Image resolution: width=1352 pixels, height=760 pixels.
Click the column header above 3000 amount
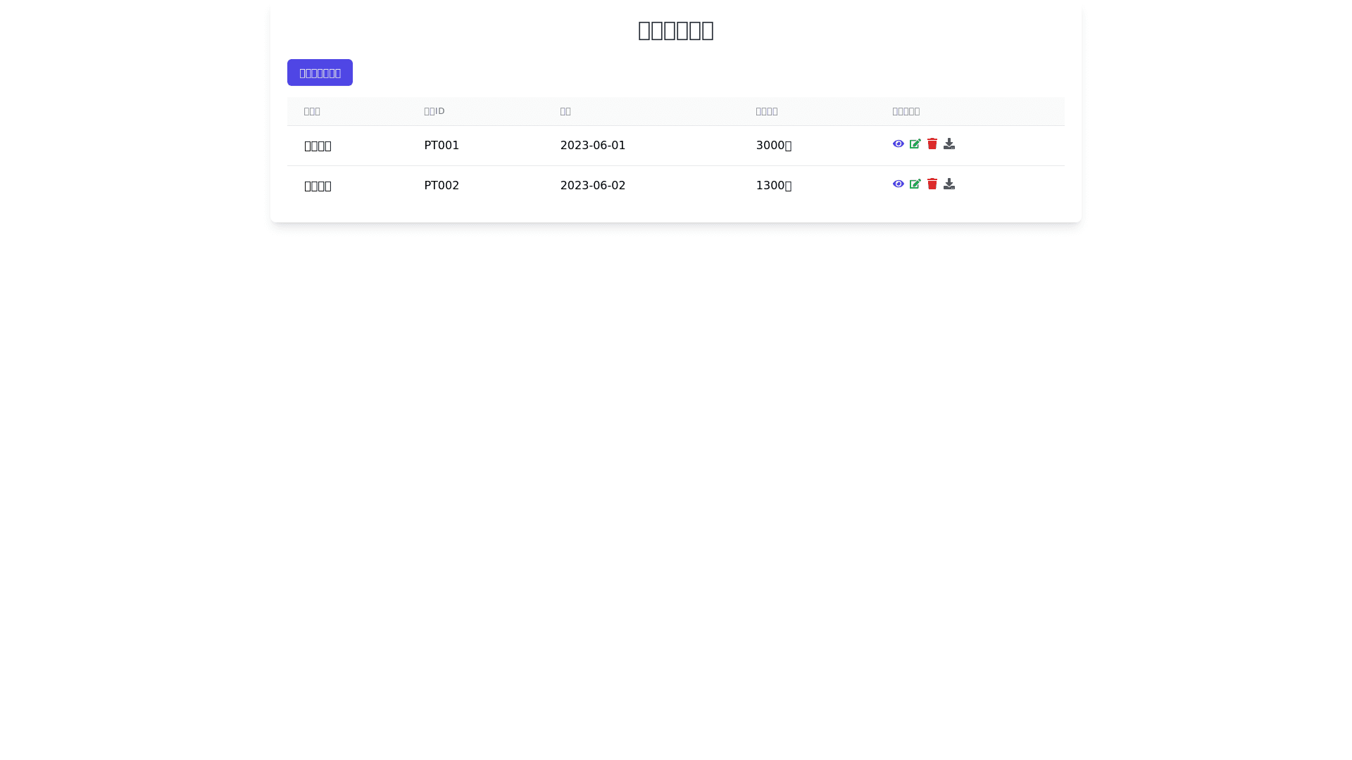766,111
